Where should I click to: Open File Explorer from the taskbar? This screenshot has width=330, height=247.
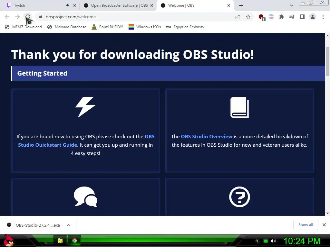coord(60,241)
